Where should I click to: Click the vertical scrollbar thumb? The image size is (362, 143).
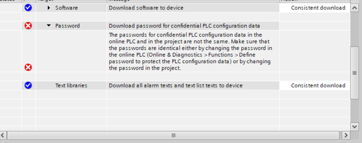(x=355, y=73)
